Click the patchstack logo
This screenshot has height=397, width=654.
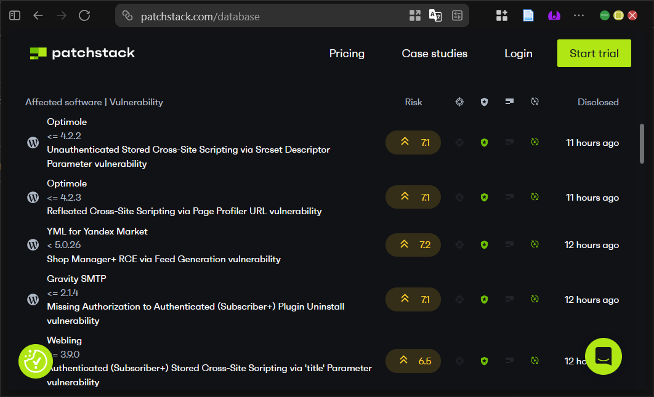83,53
